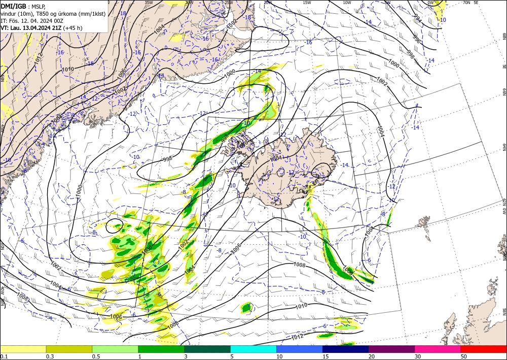Click the yellow 0.1–0.3 precipitation legend color

click(23, 349)
